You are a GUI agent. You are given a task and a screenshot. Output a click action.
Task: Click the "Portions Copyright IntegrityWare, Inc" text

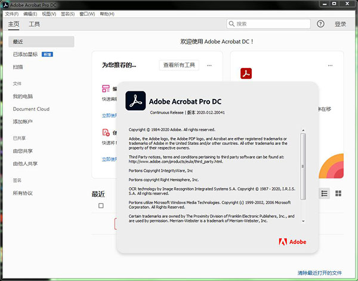coord(161,171)
